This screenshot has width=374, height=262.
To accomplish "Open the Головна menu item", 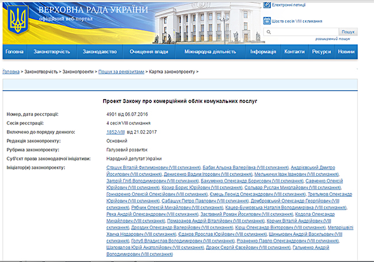I will (x=14, y=52).
